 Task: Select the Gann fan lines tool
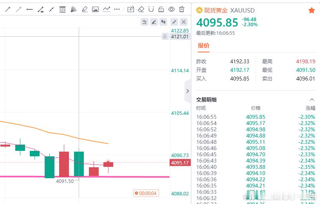[74, 9]
